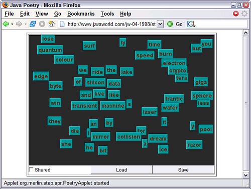Click the Load button
Image resolution: width=251 pixels, height=189 pixels.
pos(121,170)
